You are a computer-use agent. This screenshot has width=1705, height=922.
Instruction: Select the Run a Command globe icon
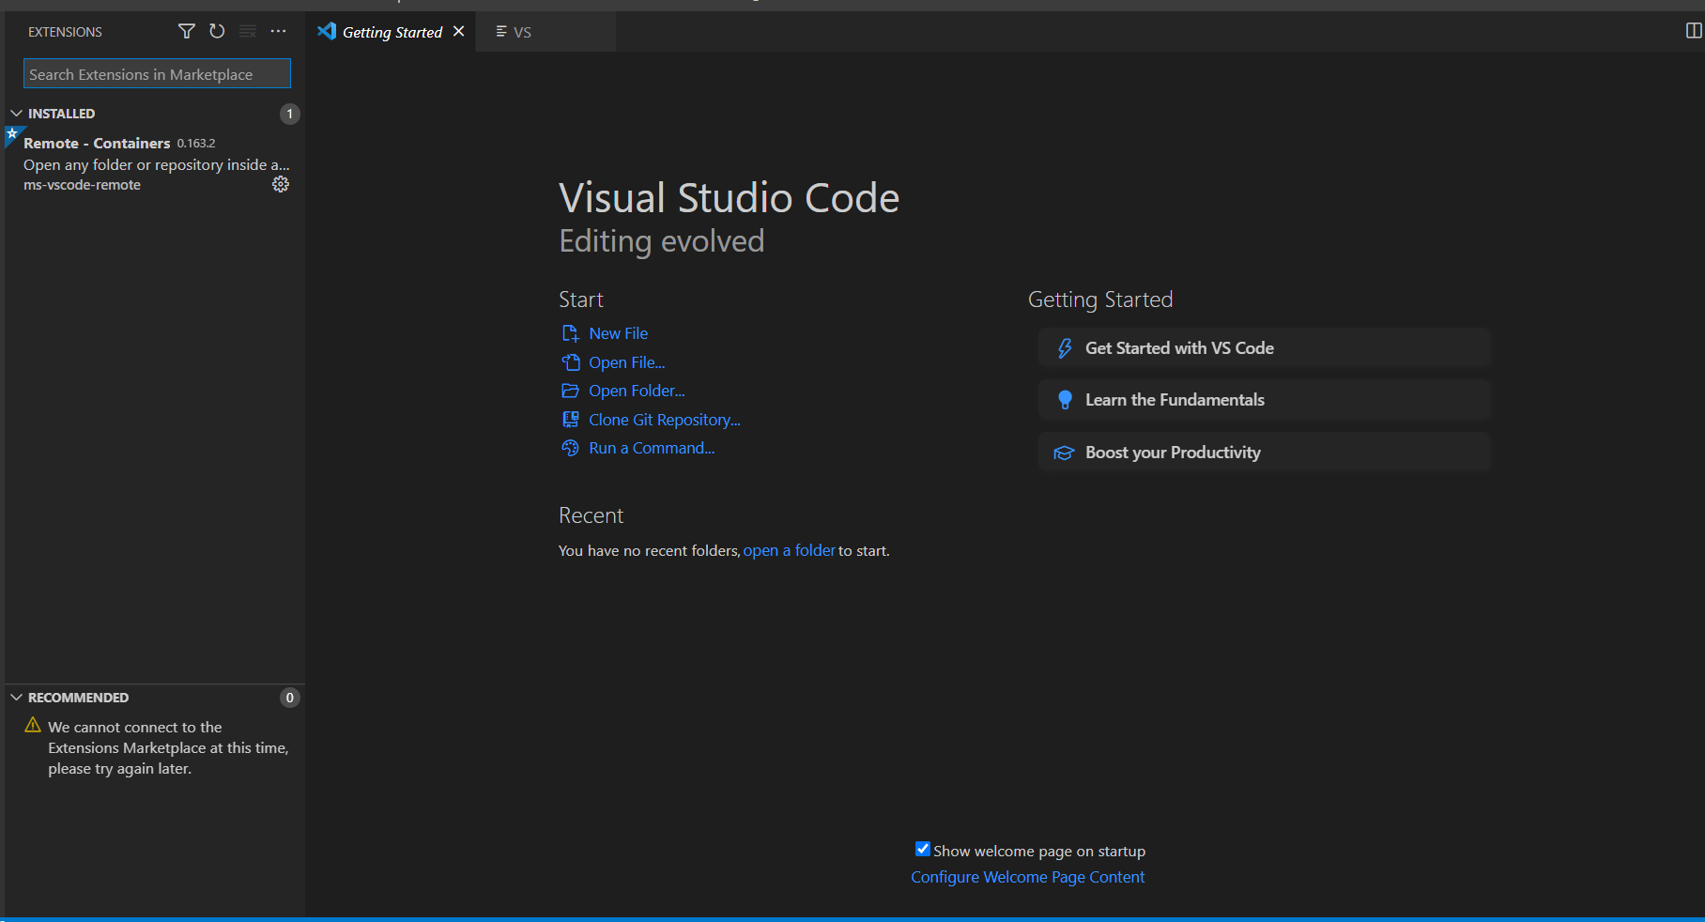click(571, 449)
